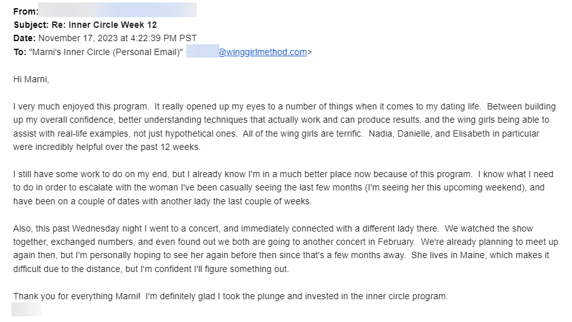Click the date November 17, 2023 timestamp
Image resolution: width=572 pixels, height=322 pixels.
[x=117, y=38]
